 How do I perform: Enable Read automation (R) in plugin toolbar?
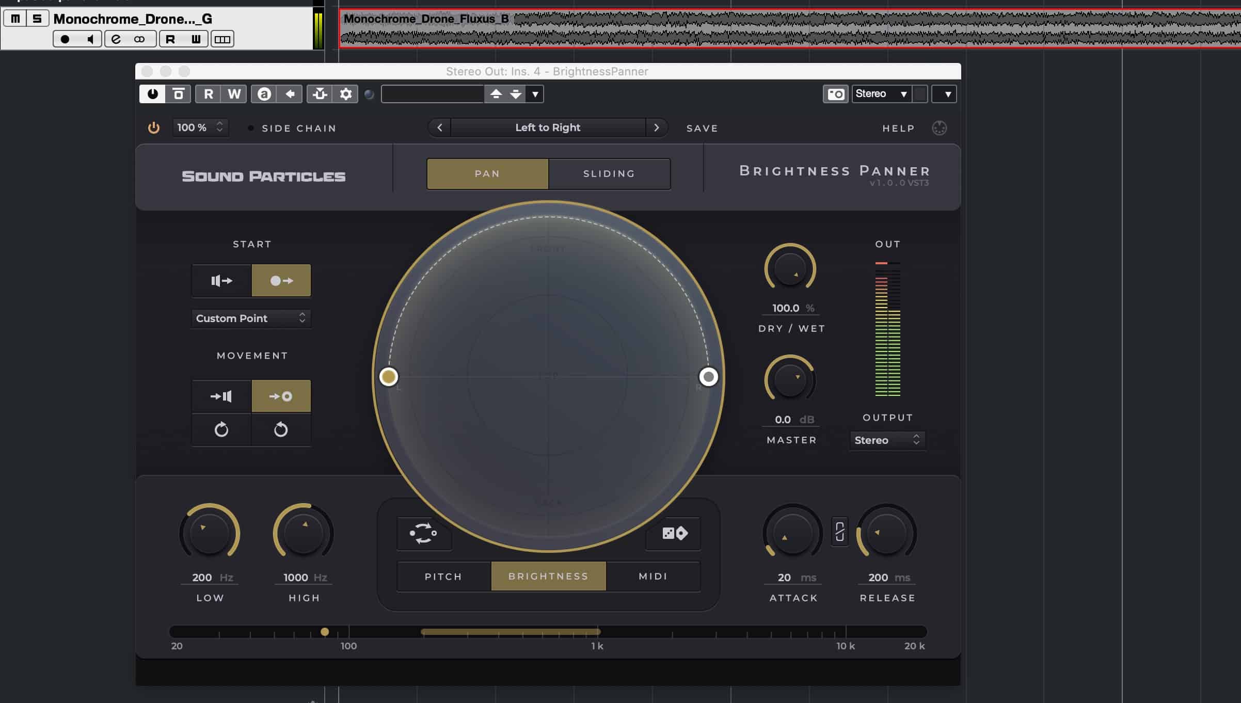click(x=208, y=94)
